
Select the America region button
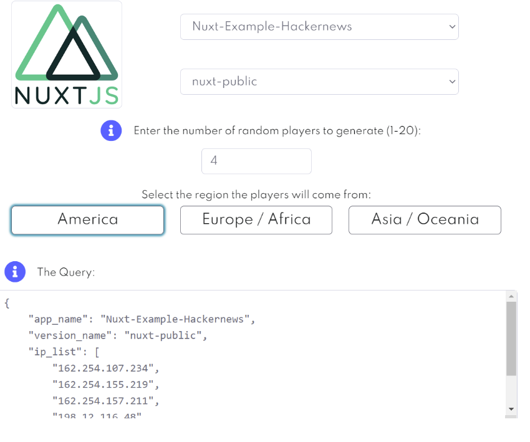(87, 220)
